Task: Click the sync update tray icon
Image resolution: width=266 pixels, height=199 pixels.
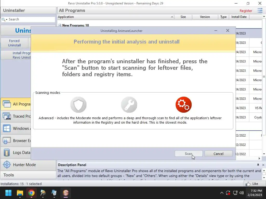Action: coord(228,193)
